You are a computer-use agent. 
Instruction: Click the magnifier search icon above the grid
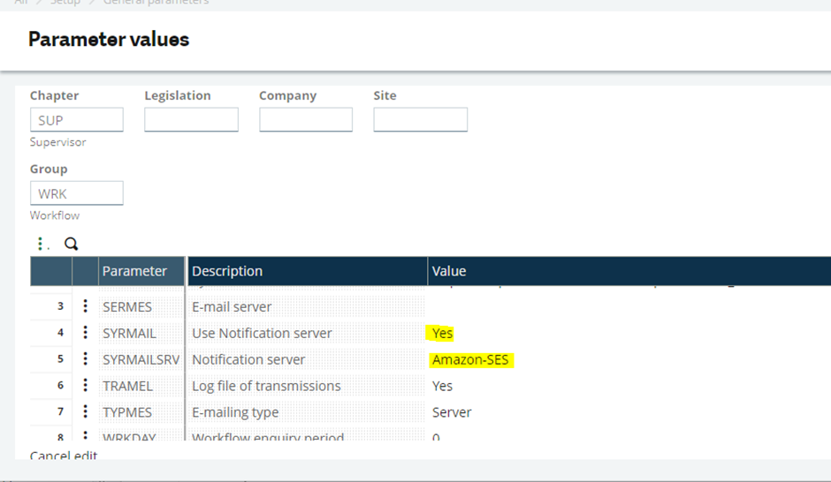72,244
